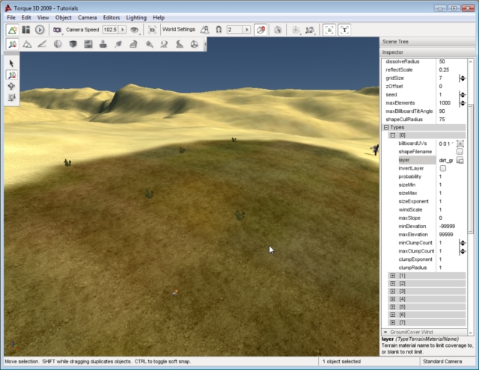Open the Scene Tree panel

click(397, 42)
